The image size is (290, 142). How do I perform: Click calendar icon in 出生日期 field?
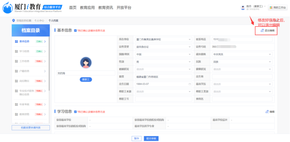[190, 84]
